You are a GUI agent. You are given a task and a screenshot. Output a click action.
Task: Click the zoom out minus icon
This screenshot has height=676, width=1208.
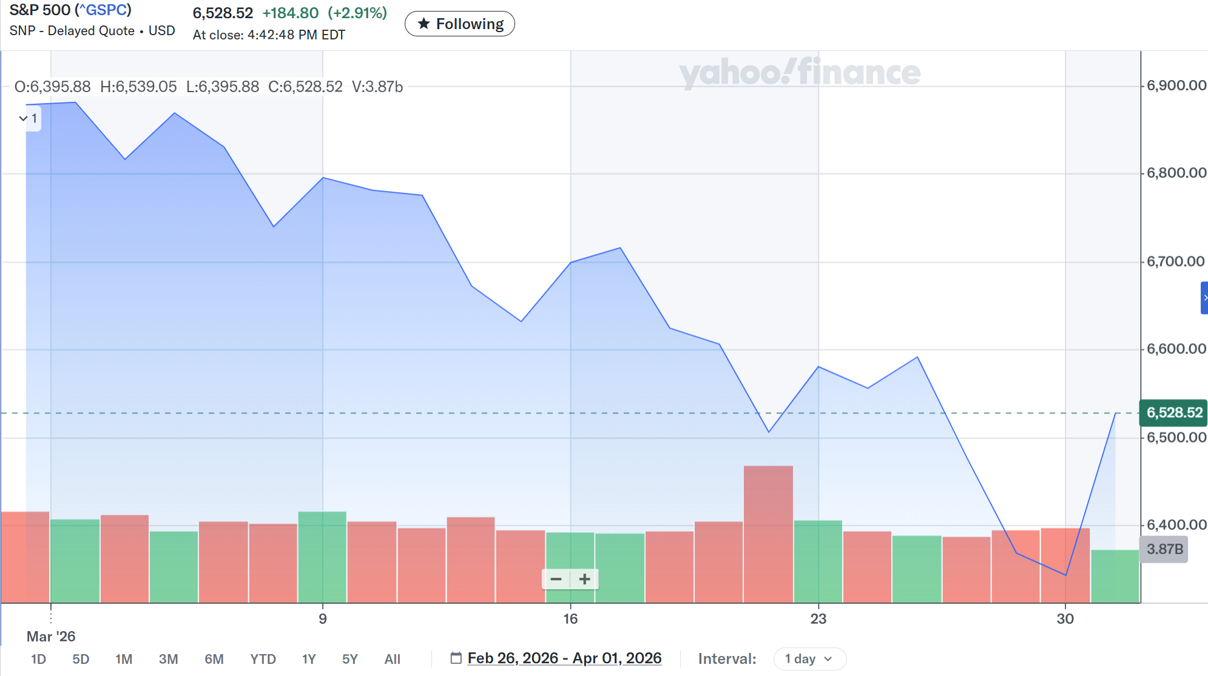tap(556, 580)
